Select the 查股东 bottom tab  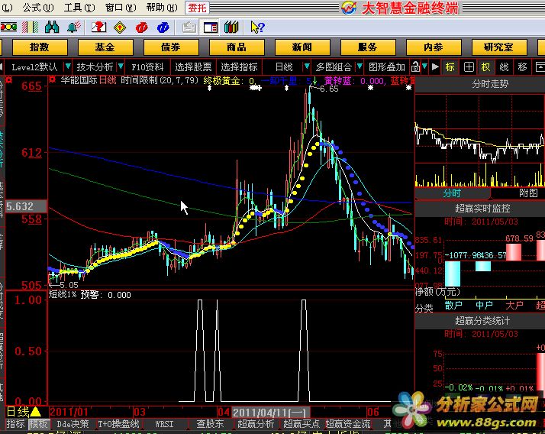point(210,424)
